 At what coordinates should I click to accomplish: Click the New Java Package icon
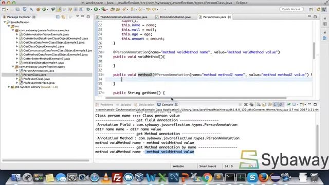(38, 9)
